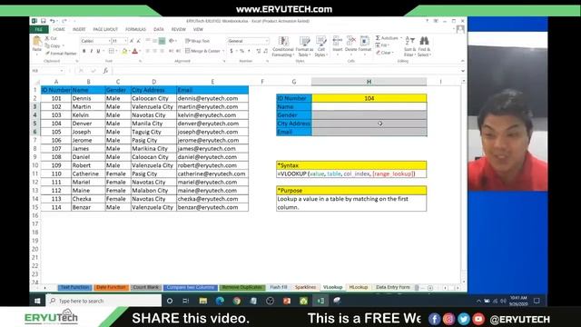Toggle Middle Align
The image size is (581, 327).
155,41
